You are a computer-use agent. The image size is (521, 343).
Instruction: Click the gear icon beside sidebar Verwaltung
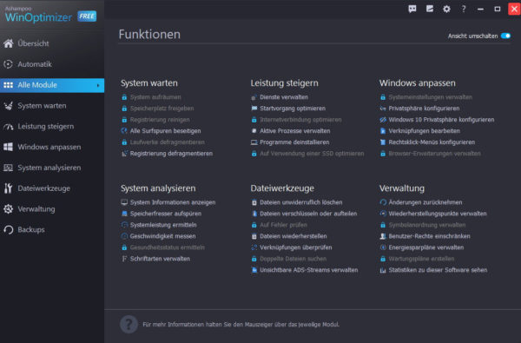tap(9, 208)
